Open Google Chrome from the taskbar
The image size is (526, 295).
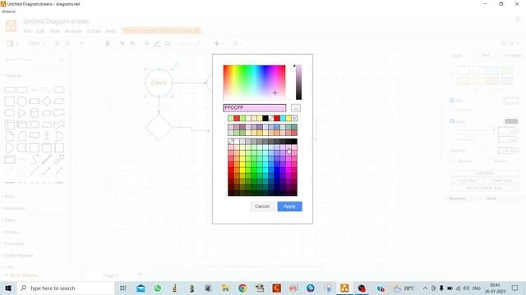(x=242, y=288)
